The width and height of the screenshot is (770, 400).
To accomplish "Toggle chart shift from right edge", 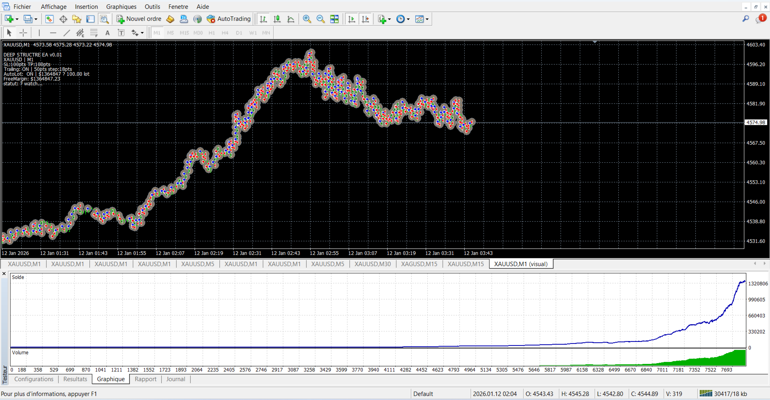I will pyautogui.click(x=365, y=19).
